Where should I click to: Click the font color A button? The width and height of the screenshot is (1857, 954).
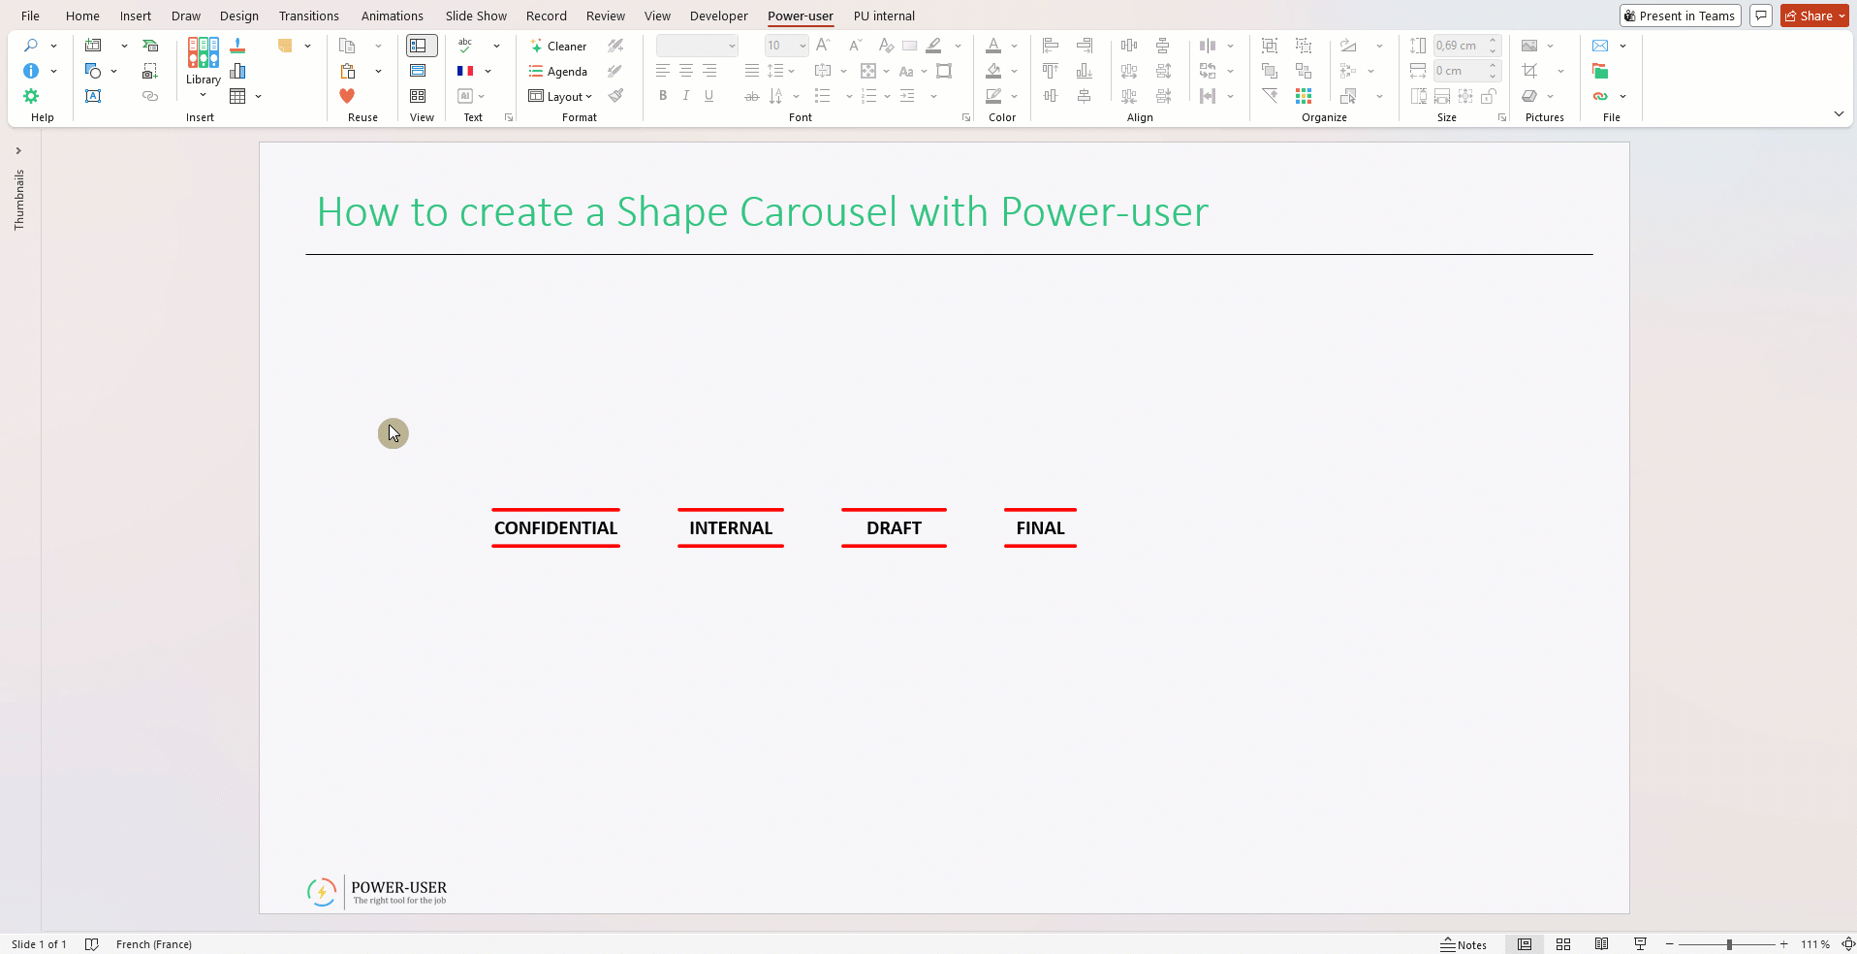point(993,46)
